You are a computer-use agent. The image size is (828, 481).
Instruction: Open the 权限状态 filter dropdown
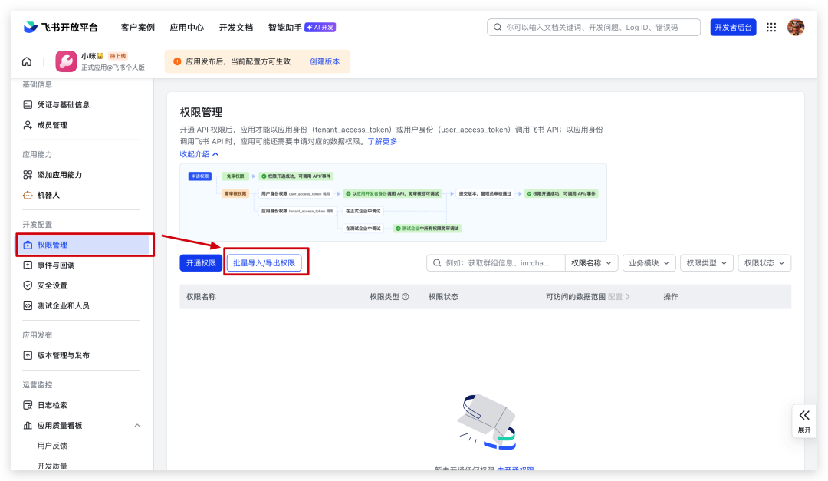[x=764, y=263]
